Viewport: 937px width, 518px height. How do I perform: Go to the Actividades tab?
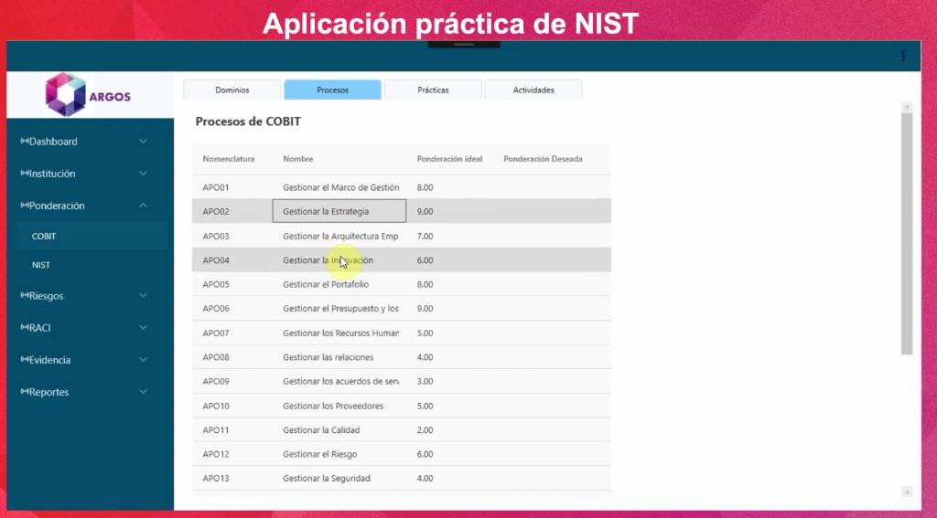(533, 90)
